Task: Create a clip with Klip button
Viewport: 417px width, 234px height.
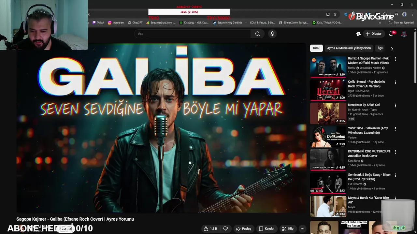Action: click(288, 229)
